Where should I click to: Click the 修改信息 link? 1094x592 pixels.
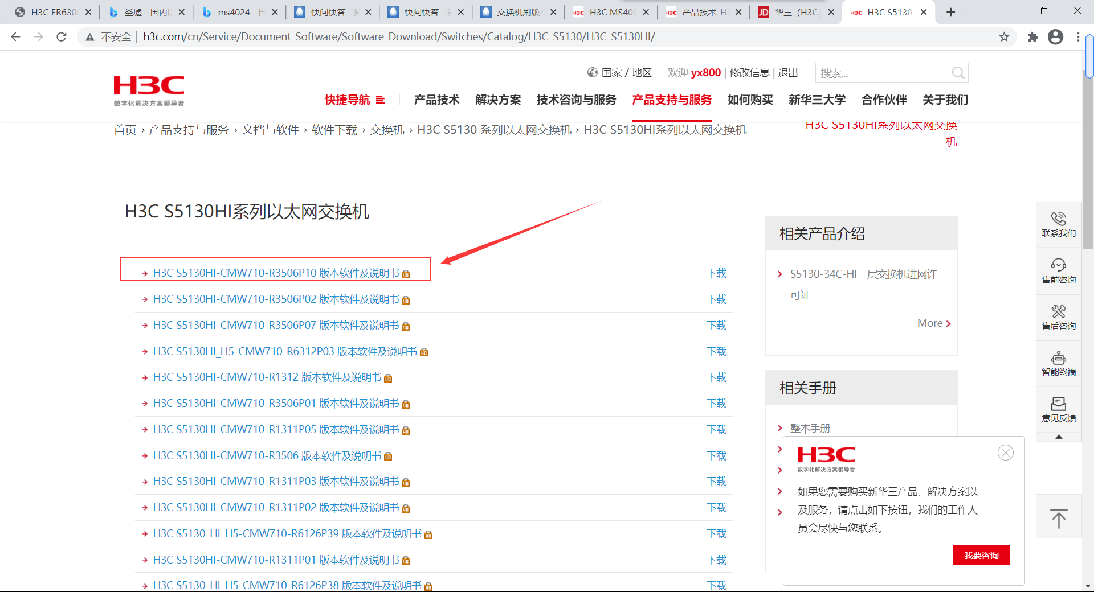tap(749, 72)
